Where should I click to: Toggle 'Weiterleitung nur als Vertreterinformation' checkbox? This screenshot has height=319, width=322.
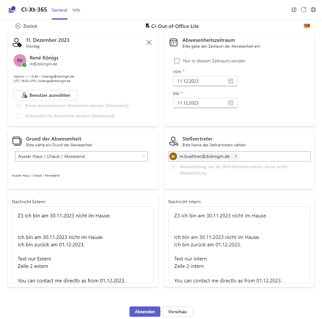tap(174, 167)
